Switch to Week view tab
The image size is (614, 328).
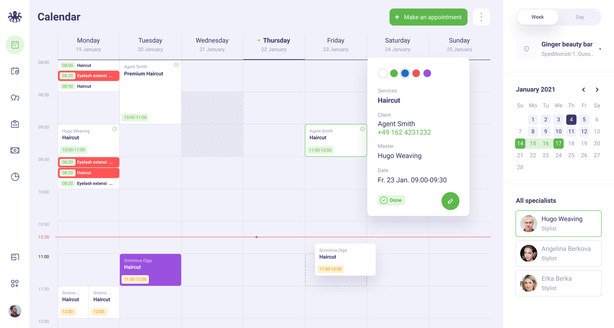[537, 17]
